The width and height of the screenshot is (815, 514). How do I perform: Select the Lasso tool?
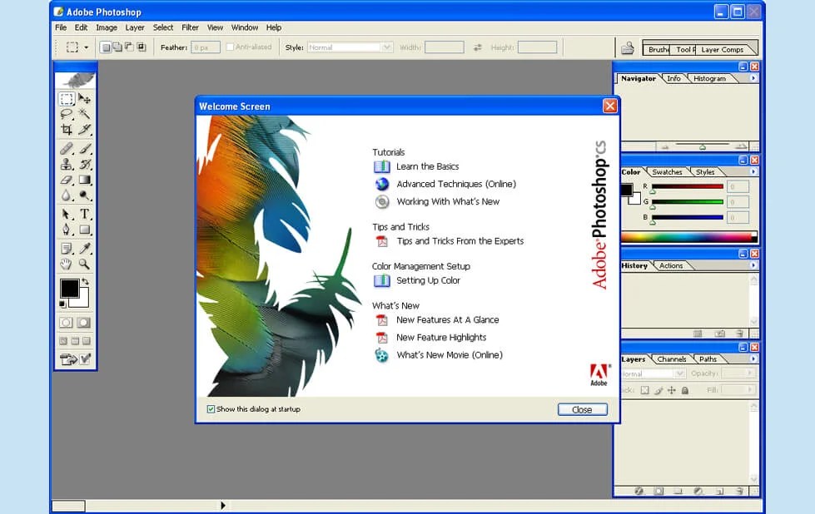click(67, 114)
